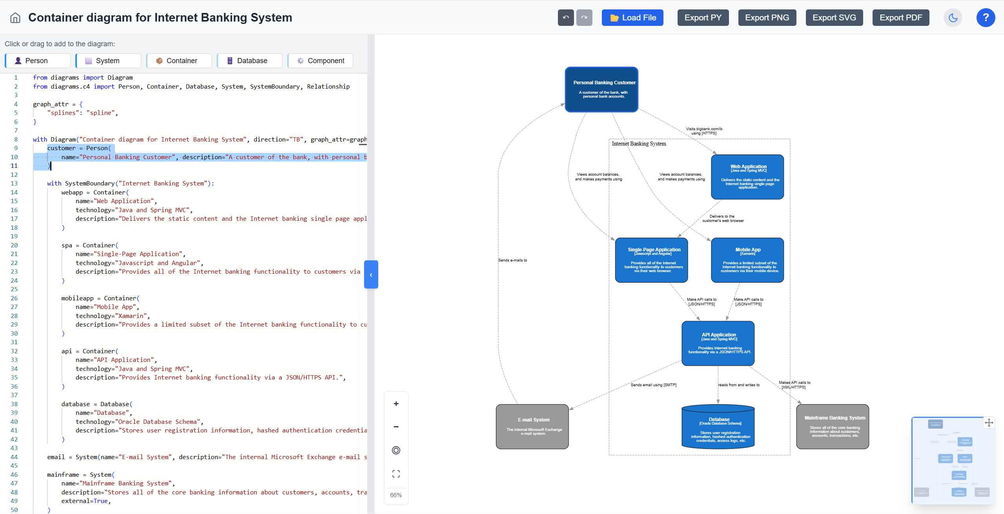Viewport: 1004px width, 514px height.
Task: Select the System element tool
Action: pyautogui.click(x=108, y=60)
